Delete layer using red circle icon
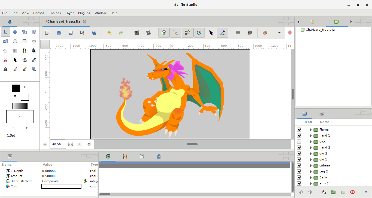This screenshot has width=372, height=198. (x=352, y=192)
